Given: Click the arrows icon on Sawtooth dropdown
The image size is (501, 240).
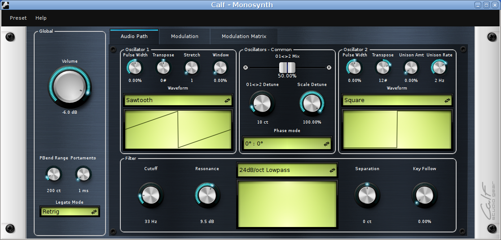Looking at the screenshot, I should pyautogui.click(x=227, y=100).
